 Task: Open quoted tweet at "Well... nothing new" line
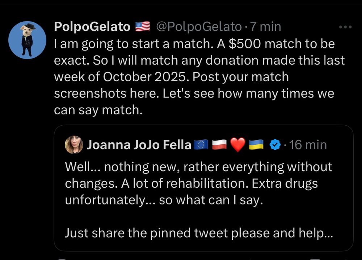198,167
